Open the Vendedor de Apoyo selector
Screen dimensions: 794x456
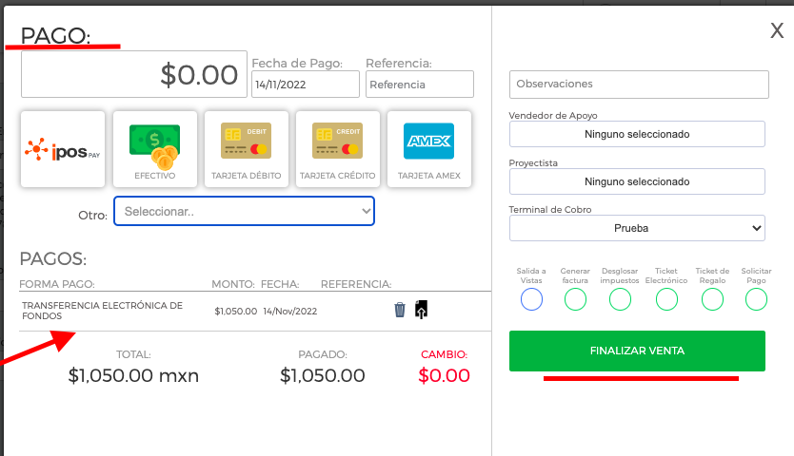[637, 134]
